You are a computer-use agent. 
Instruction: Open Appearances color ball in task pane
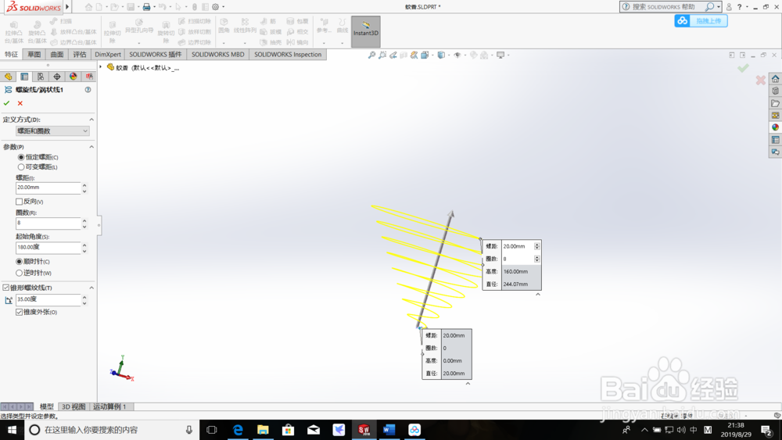(775, 127)
